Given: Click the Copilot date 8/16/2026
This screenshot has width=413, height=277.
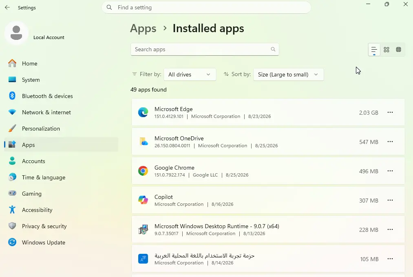Looking at the screenshot, I should 222,204.
